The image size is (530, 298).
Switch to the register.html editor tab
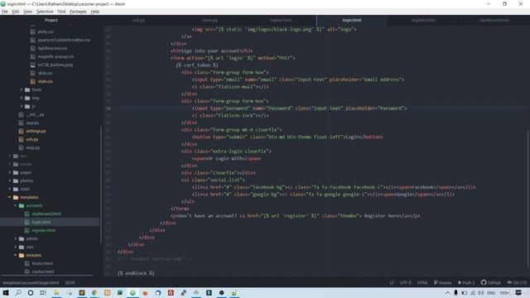tap(423, 20)
